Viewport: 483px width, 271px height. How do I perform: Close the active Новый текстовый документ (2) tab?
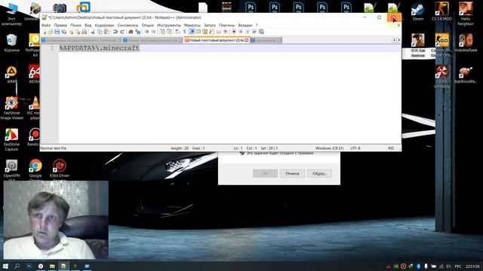tap(247, 40)
